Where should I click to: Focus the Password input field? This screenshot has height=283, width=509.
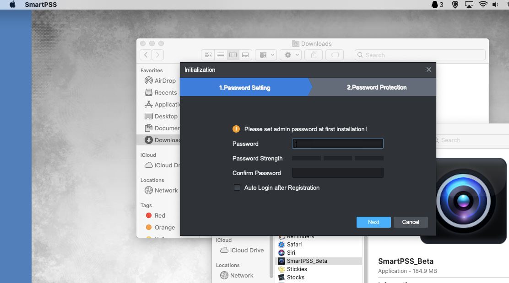[338, 144]
